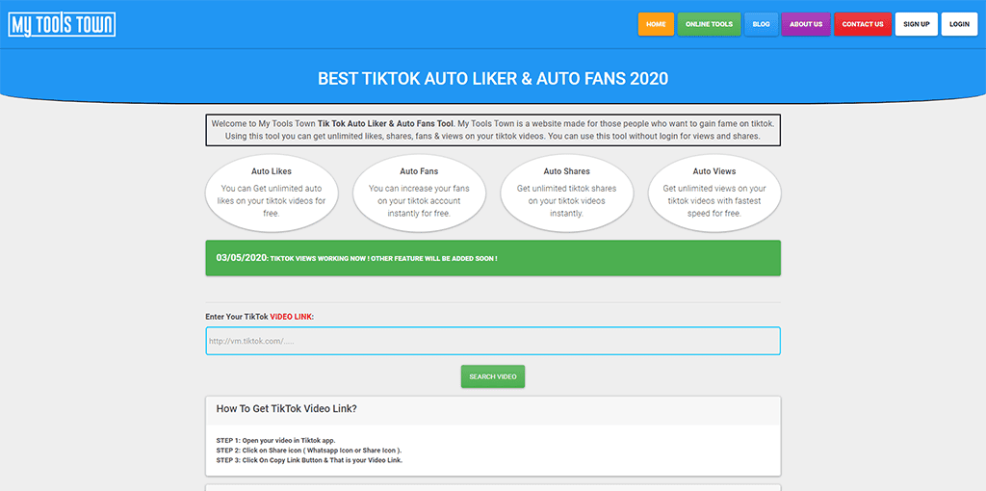Select the Contact Us button

(x=863, y=24)
